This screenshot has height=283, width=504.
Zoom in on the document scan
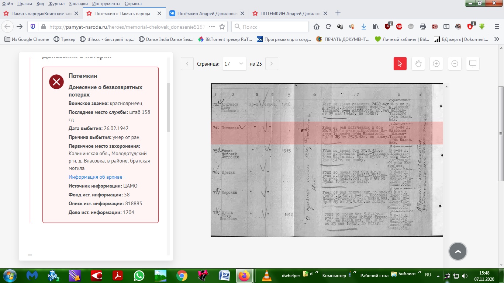436,64
